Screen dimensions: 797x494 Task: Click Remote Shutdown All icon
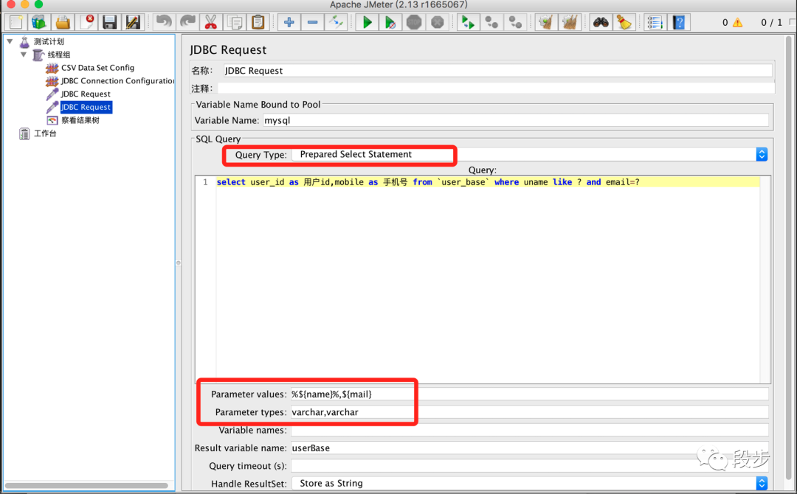coord(515,22)
